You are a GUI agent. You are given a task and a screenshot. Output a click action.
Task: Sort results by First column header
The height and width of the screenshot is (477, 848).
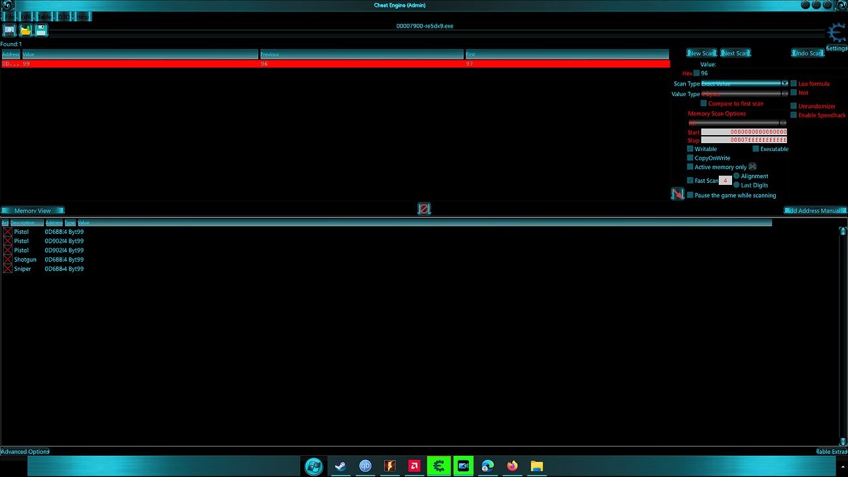click(x=567, y=54)
